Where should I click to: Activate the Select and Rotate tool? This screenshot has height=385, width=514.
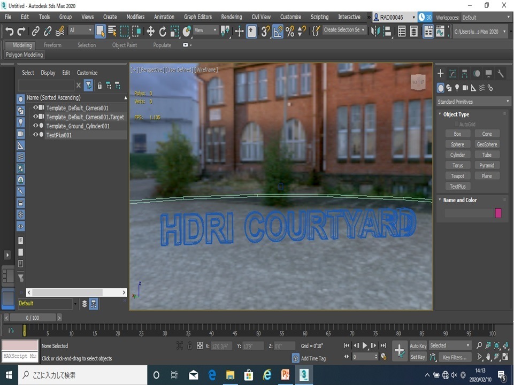(x=163, y=32)
